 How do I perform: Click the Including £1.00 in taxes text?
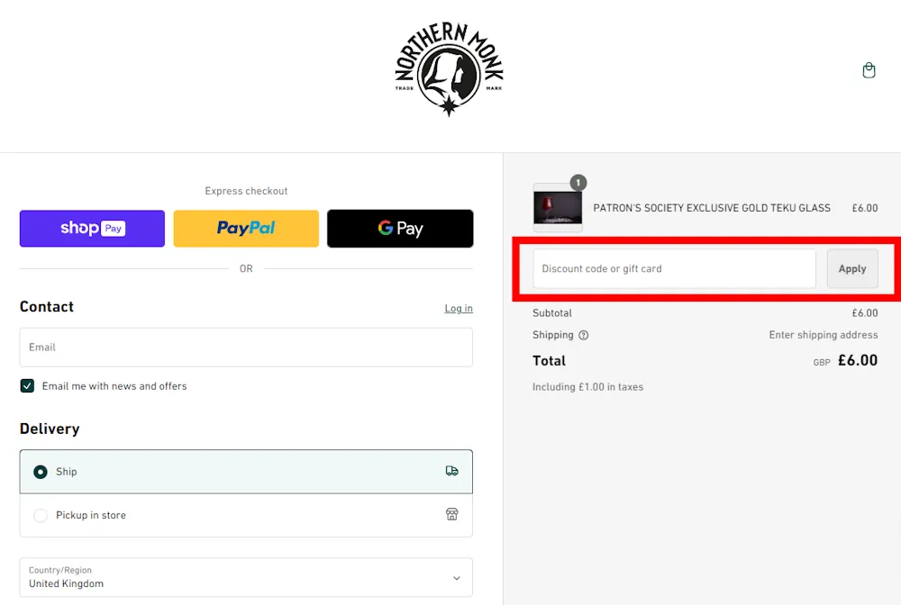coord(587,387)
